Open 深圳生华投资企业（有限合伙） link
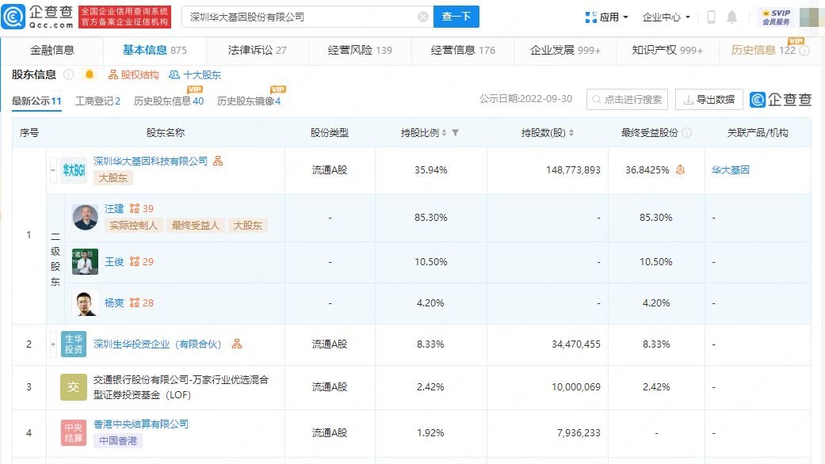 coord(158,344)
